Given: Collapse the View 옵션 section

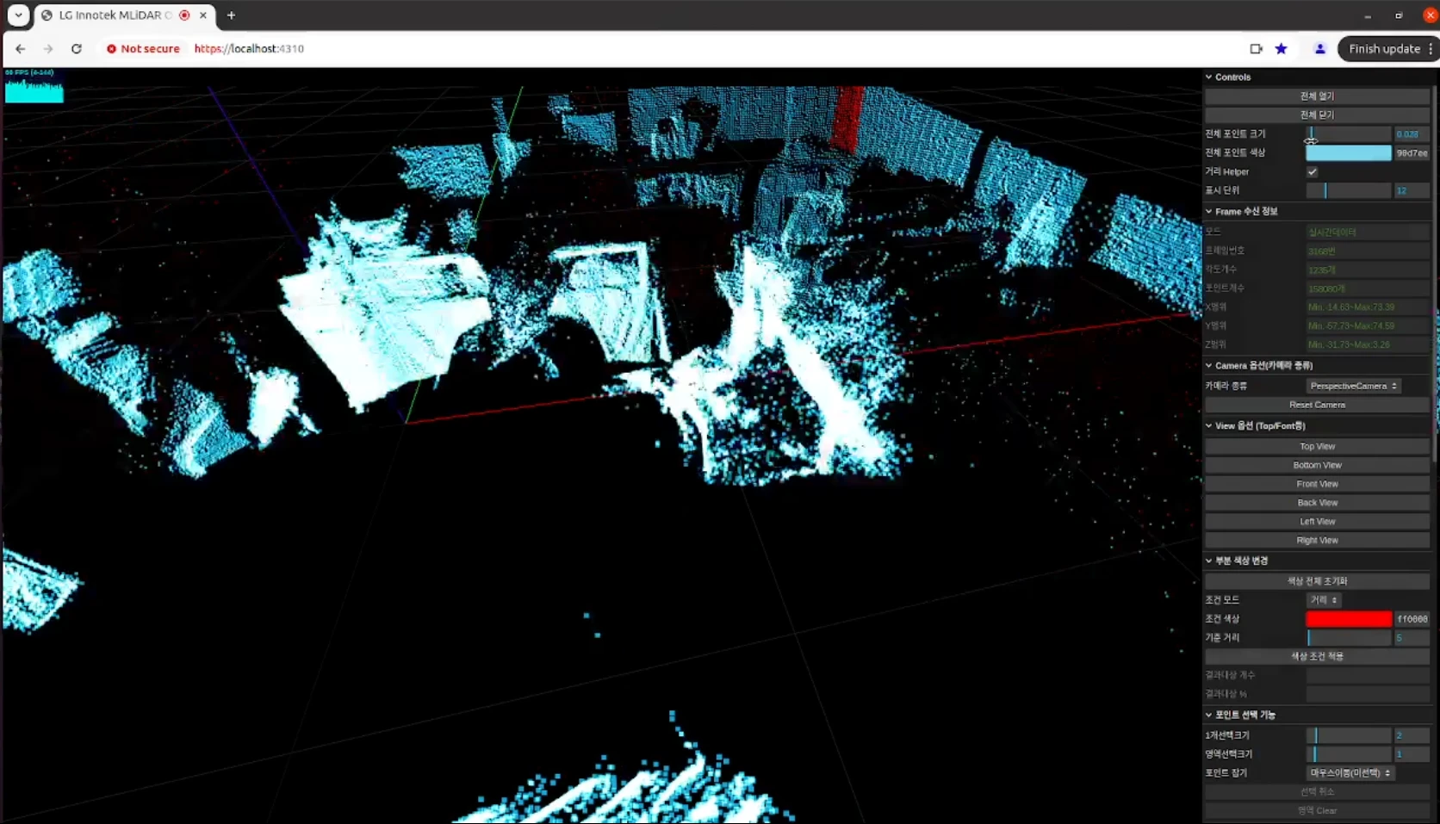Looking at the screenshot, I should (1317, 426).
